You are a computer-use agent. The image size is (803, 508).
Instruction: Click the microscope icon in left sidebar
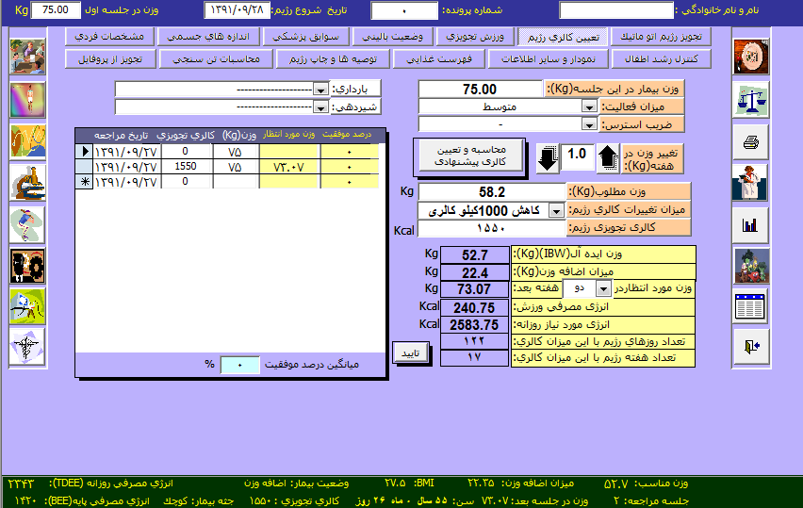[27, 183]
